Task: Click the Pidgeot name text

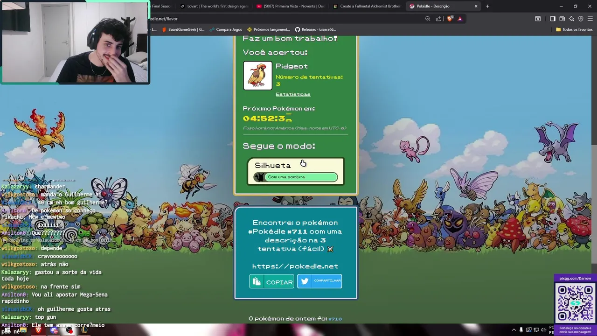Action: pyautogui.click(x=292, y=66)
